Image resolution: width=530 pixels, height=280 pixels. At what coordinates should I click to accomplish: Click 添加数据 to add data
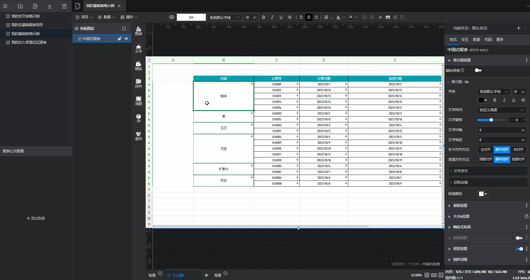[36, 218]
